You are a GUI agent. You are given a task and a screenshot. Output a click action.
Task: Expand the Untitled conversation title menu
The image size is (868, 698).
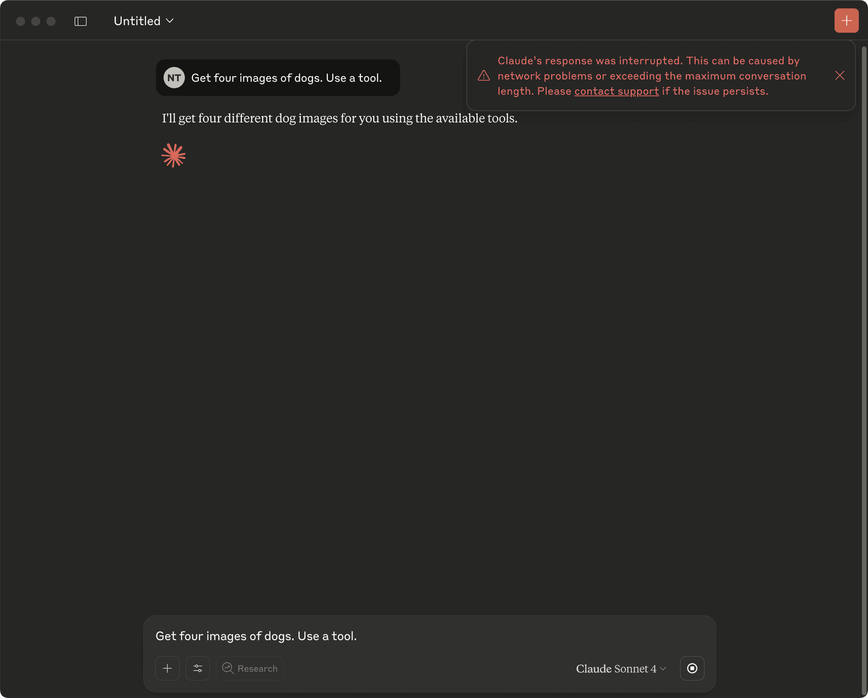coord(170,20)
